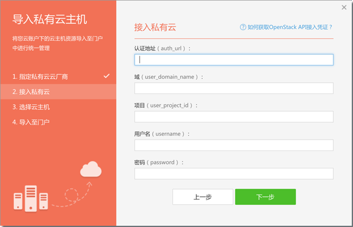Click the question mark help icon
The image size is (353, 227).
point(243,27)
